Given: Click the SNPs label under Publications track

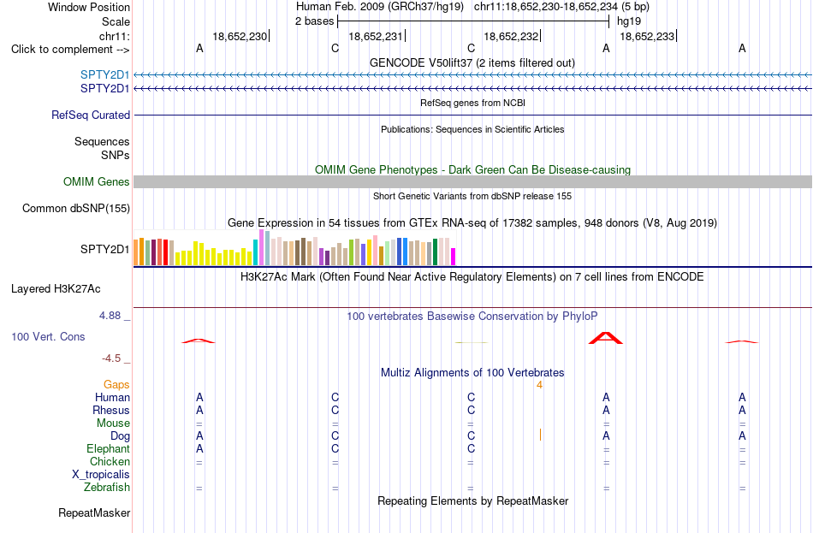Looking at the screenshot, I should tap(116, 155).
